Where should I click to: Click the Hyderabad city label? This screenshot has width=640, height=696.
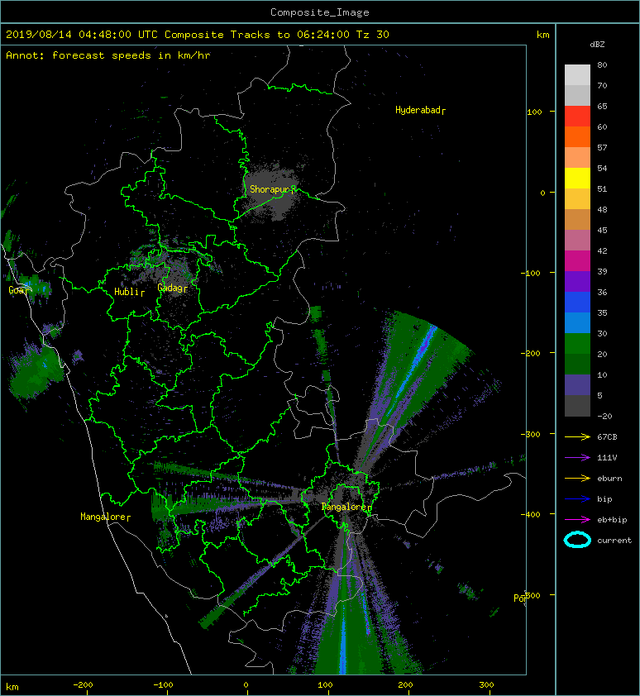(420, 110)
